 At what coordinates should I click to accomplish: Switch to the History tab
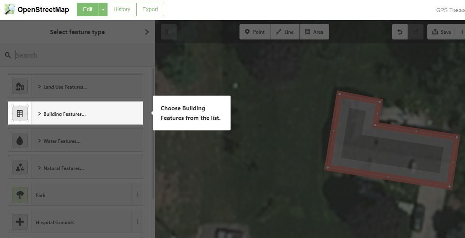[122, 9]
